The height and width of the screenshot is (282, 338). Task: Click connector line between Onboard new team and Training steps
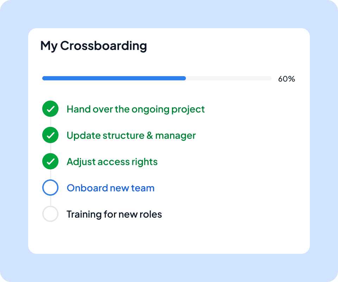tap(50, 201)
